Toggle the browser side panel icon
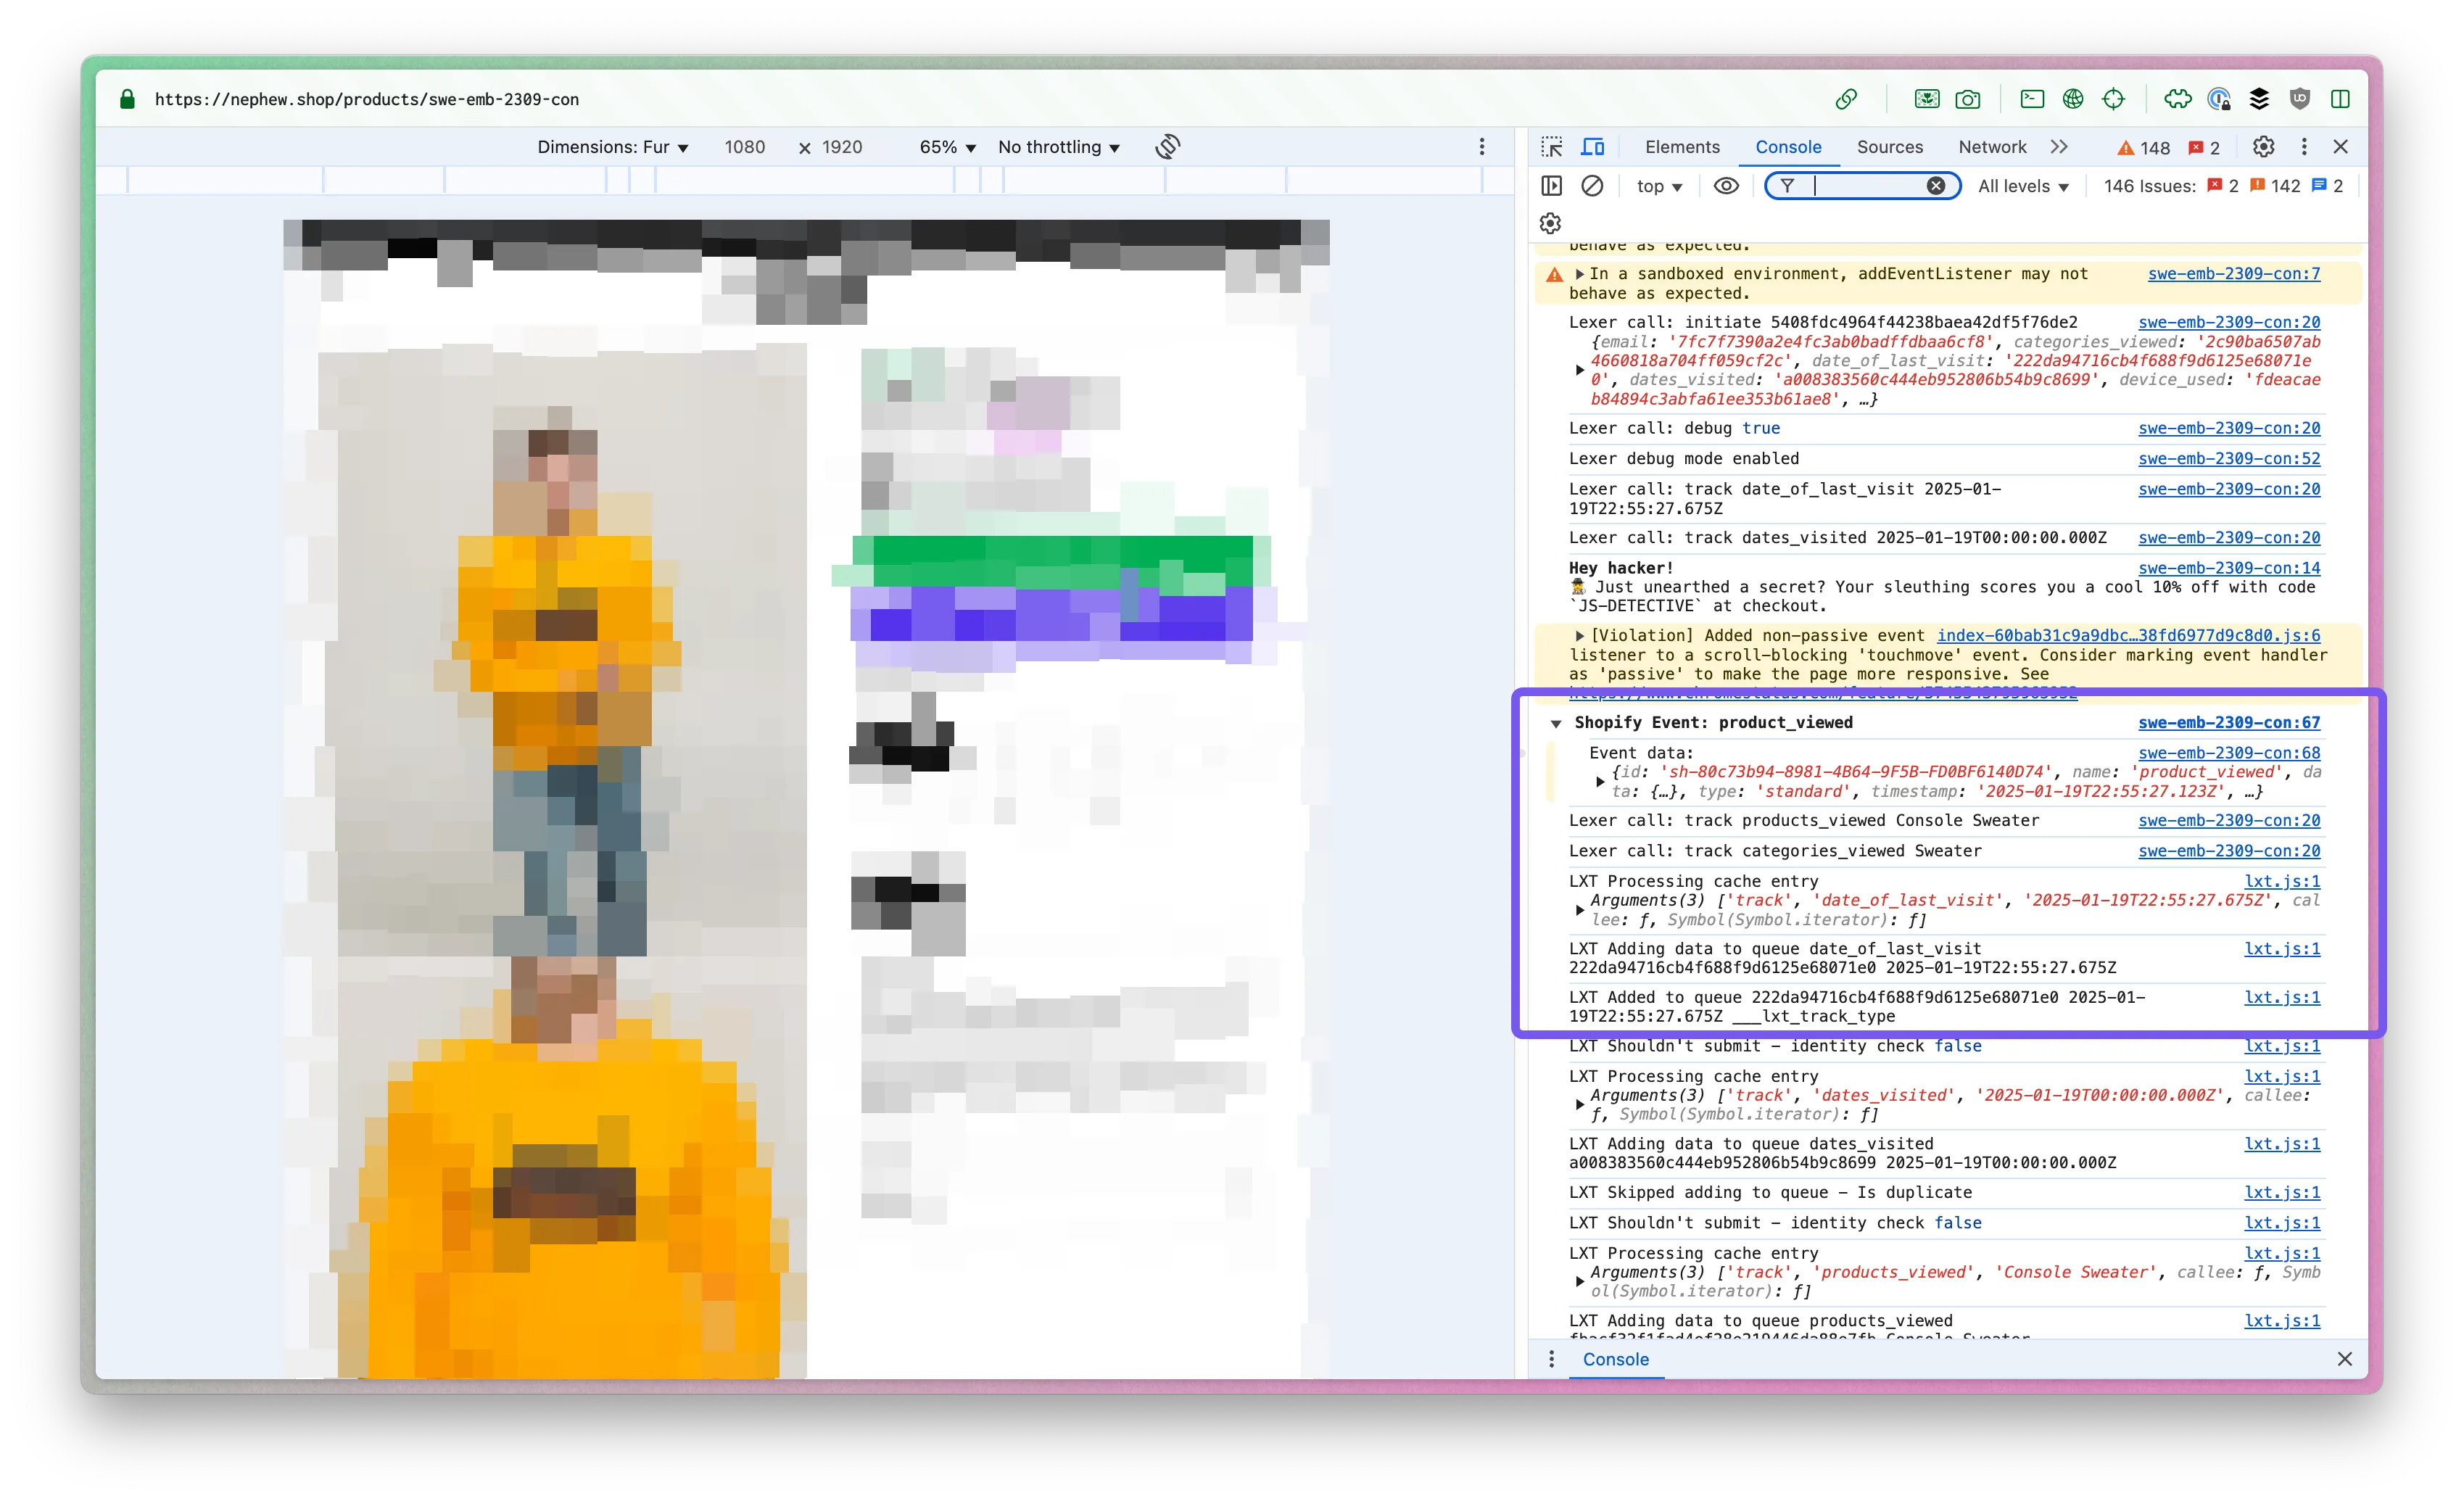2464x1501 pixels. pos(2340,99)
